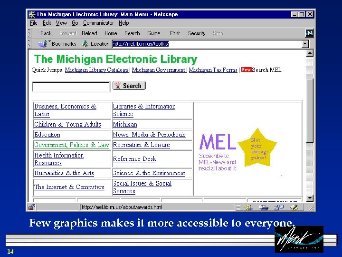The image size is (342, 257).
Task: Open Humanities & the Arts link
Action: 64,173
